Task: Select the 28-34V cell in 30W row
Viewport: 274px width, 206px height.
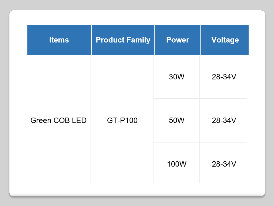Action: 224,77
